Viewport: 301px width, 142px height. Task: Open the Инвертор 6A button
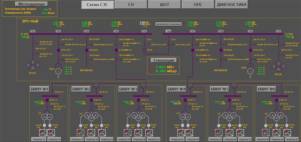pos(277,139)
